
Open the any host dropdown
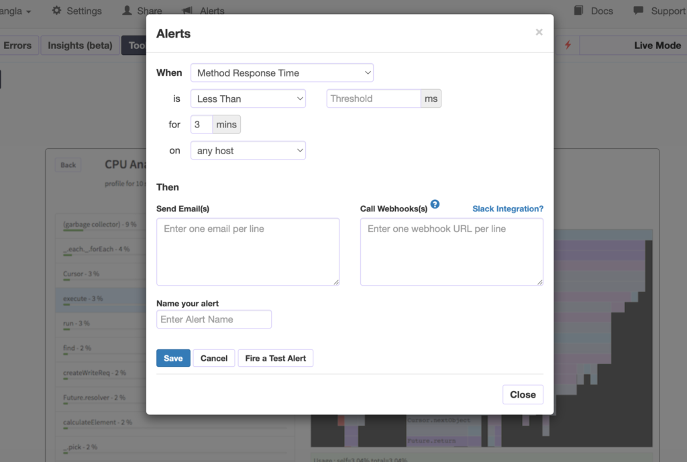(x=248, y=151)
